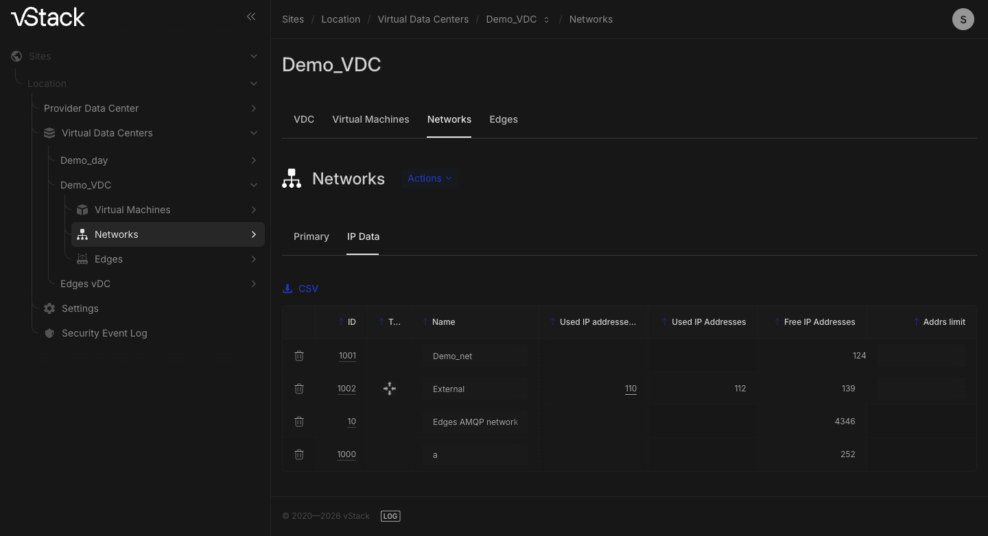Click the Settings gear icon
This screenshot has height=536, width=988.
point(49,308)
